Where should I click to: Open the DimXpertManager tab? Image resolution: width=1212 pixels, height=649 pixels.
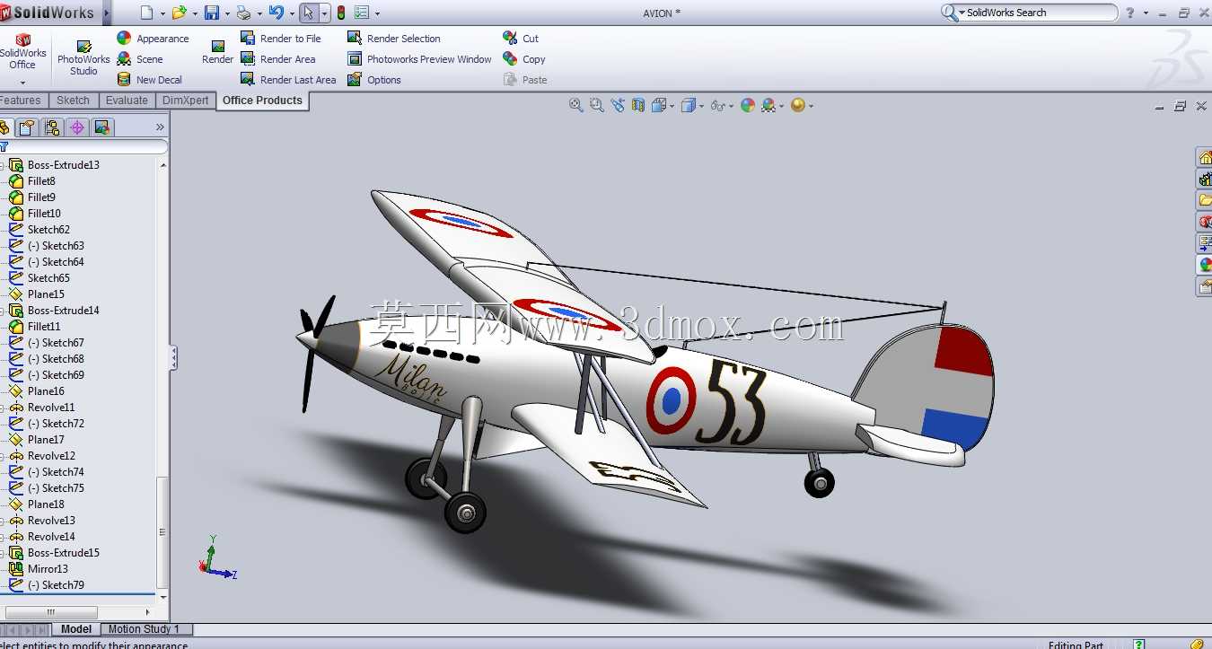point(77,127)
